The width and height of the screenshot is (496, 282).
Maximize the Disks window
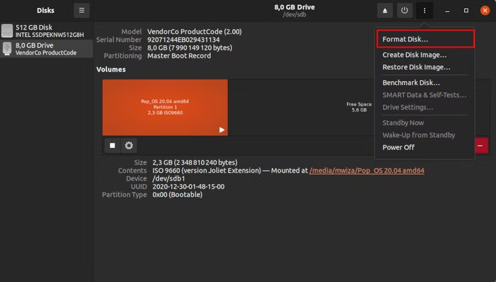466,10
